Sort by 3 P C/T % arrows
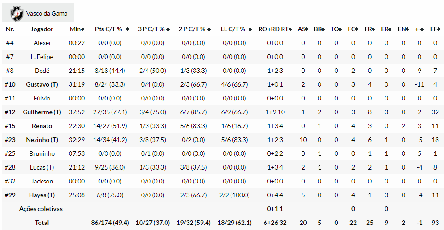This screenshot has width=444, height=230. point(169,29)
